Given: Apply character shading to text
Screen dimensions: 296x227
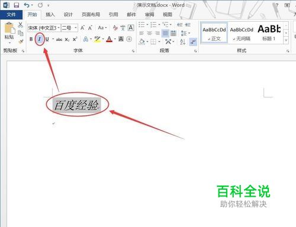Looking at the screenshot, I should tap(121, 39).
